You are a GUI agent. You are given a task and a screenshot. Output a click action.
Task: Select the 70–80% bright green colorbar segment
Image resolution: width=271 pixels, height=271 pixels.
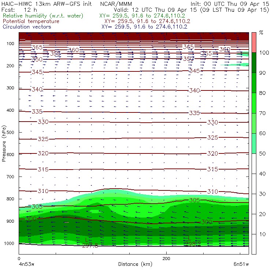coord(254,103)
